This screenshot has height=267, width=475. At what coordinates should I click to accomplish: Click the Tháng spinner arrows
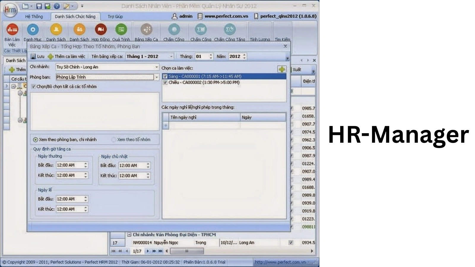tap(211, 56)
